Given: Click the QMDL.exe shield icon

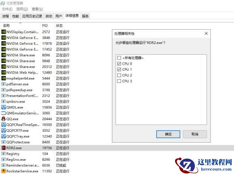Looking at the screenshot, I should pyautogui.click(x=4, y=107).
